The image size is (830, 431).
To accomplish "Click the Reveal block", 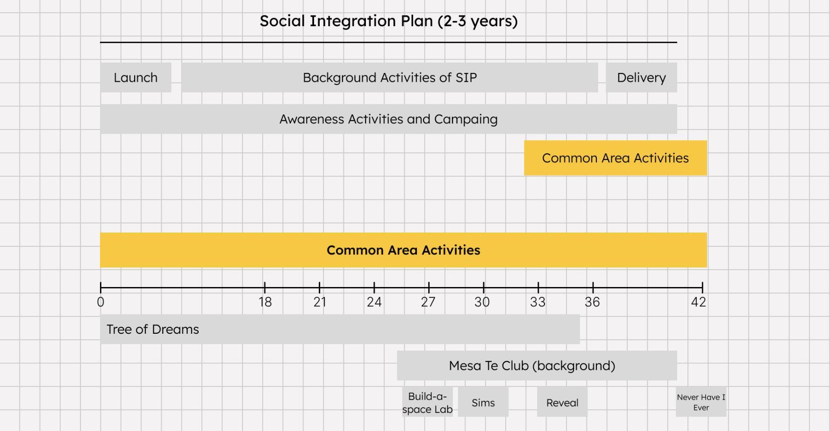I will (562, 402).
